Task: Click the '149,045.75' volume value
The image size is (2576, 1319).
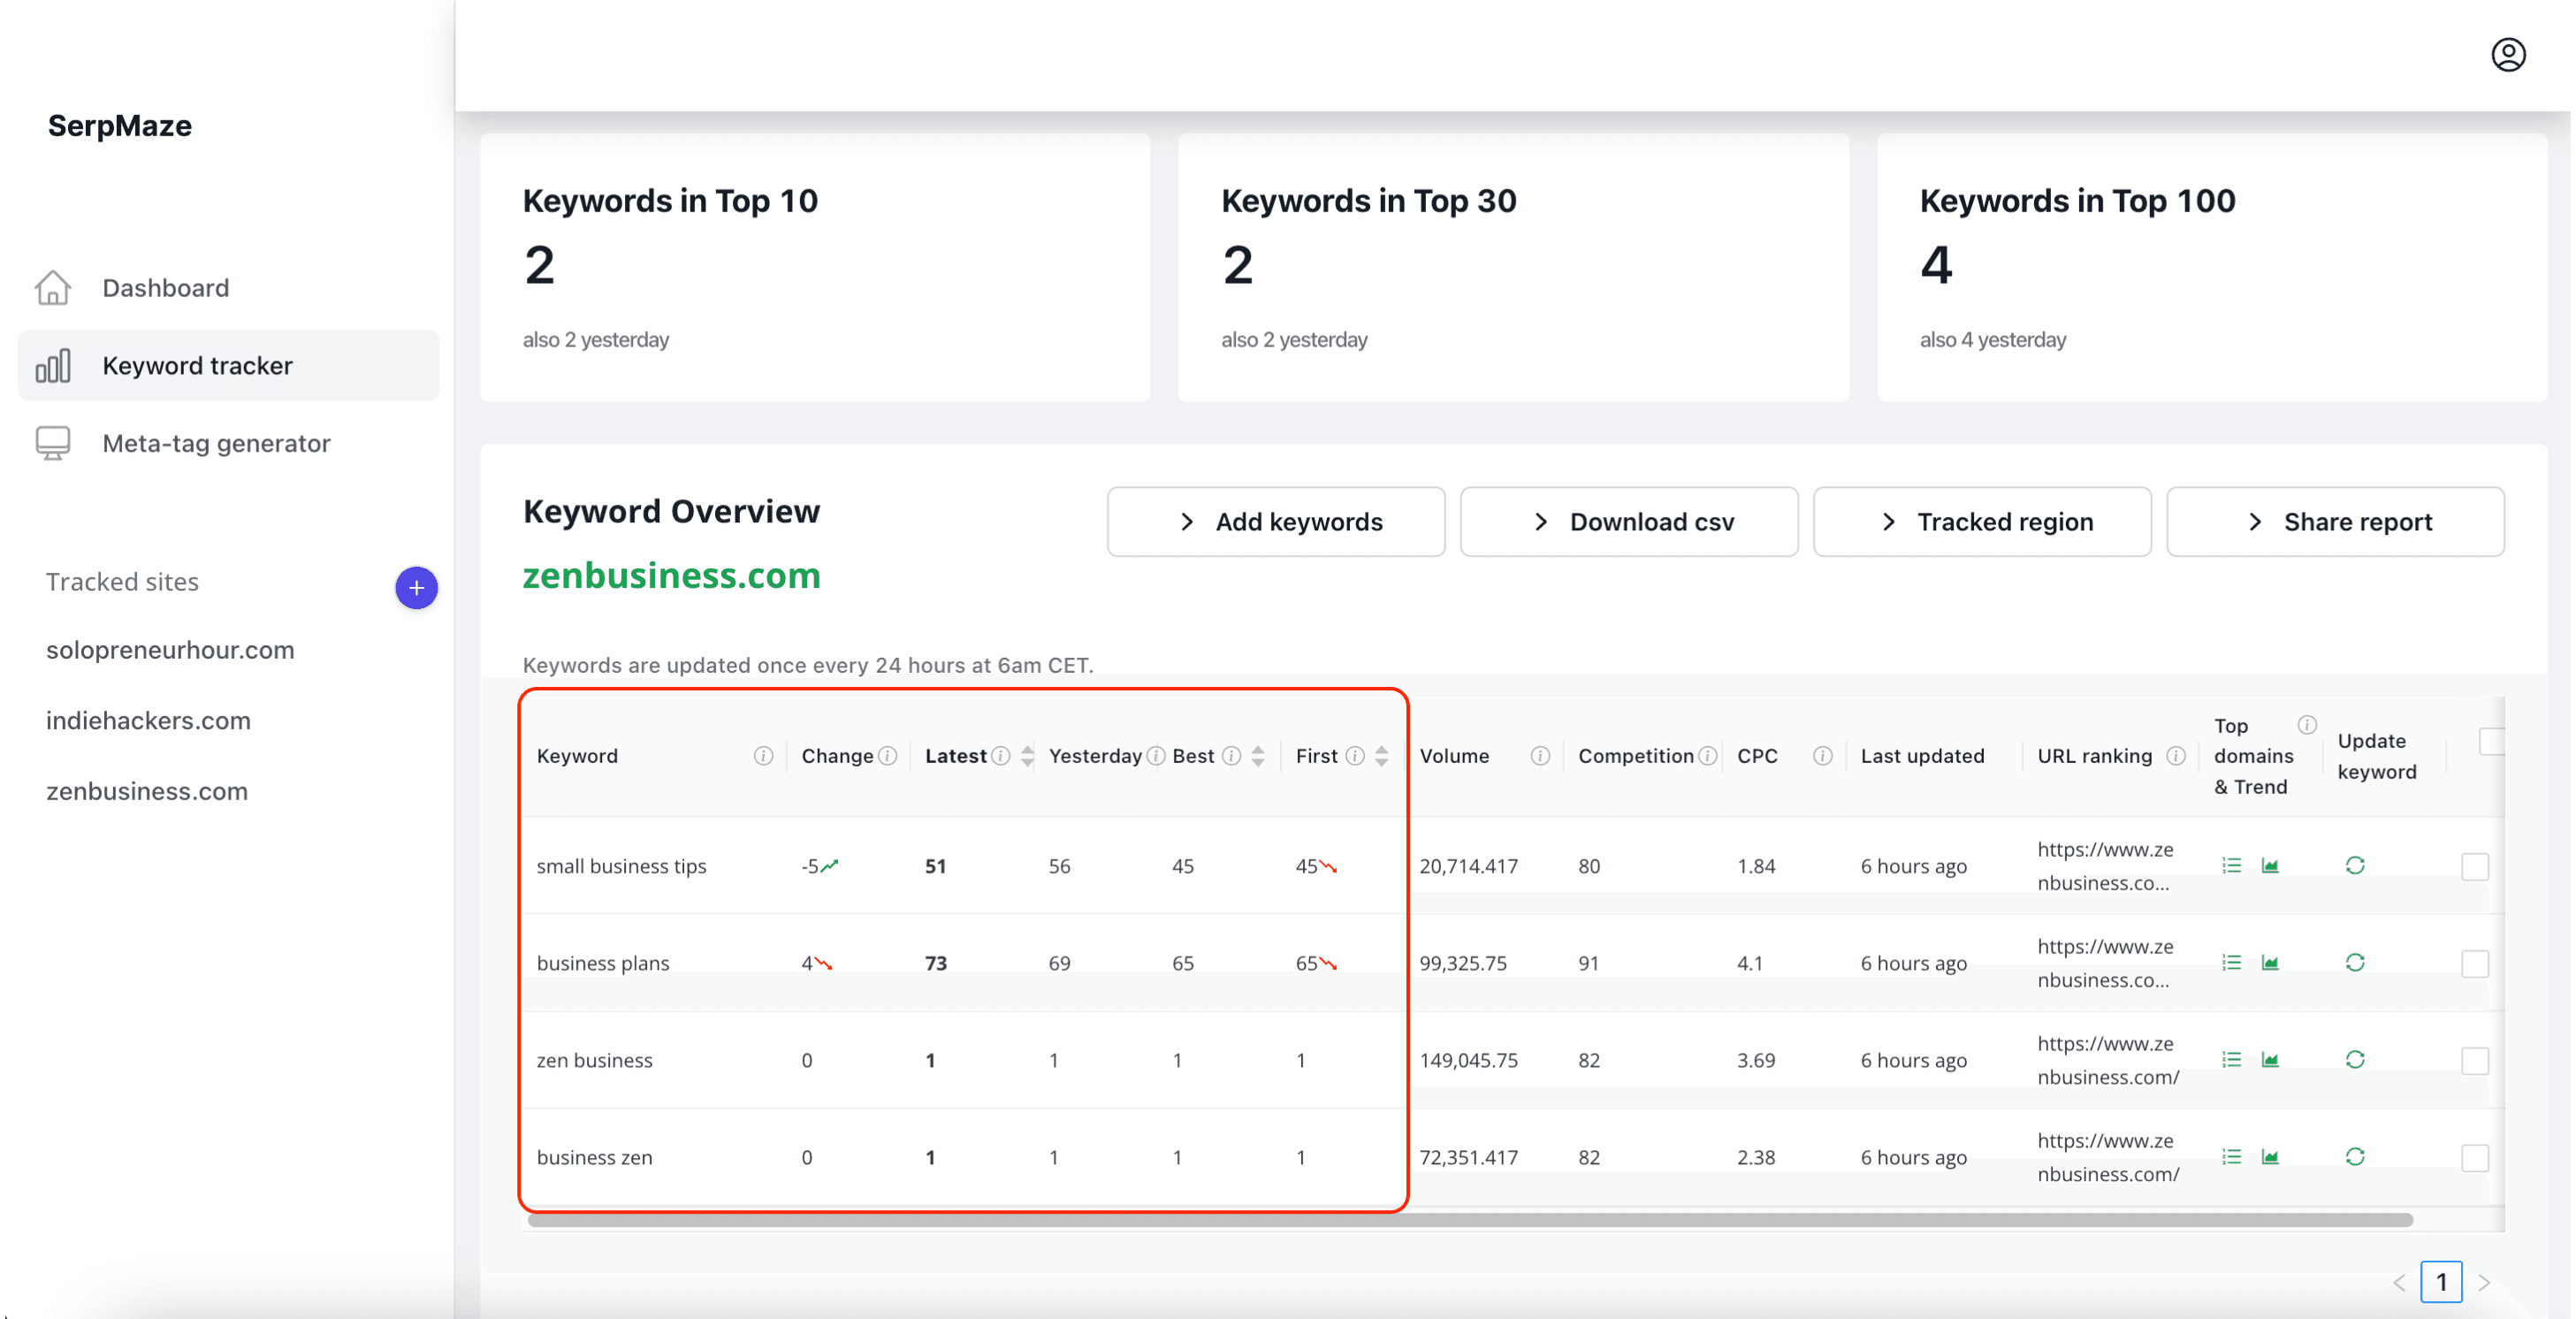Action: [x=1468, y=1060]
